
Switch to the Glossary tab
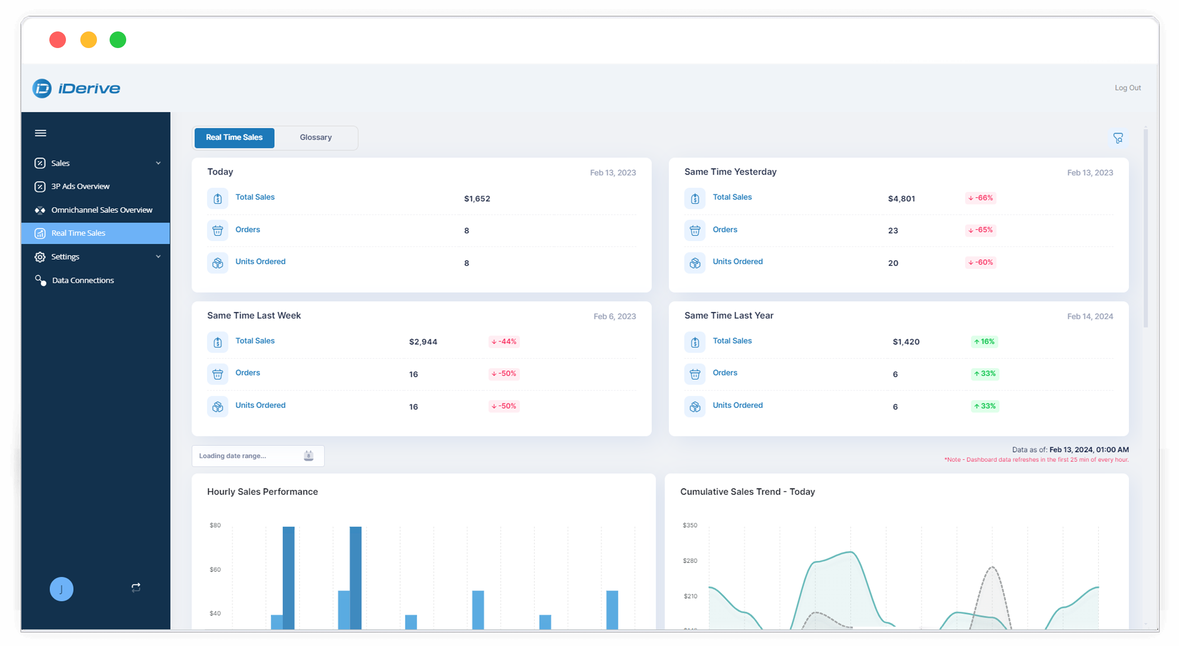pyautogui.click(x=315, y=137)
